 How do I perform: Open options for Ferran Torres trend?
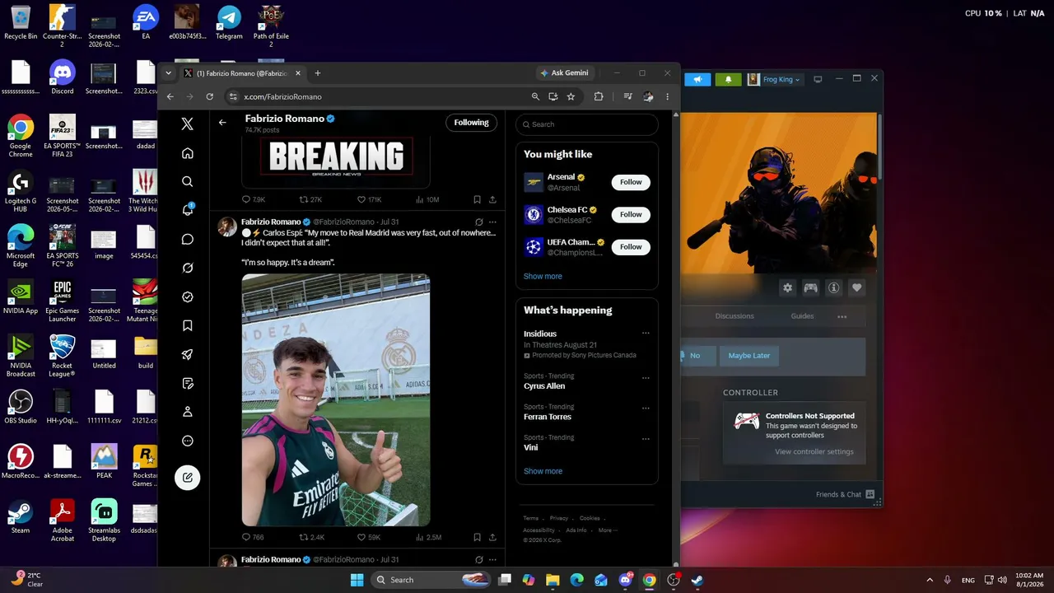646,409
